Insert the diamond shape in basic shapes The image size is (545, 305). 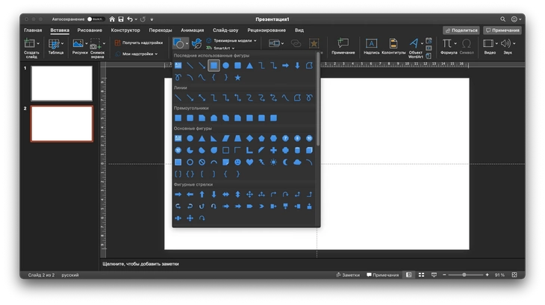249,139
